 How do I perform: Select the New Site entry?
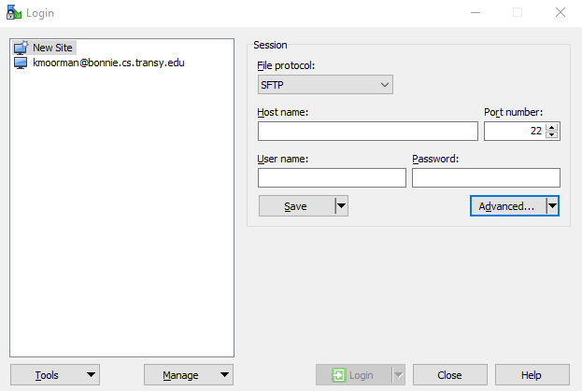point(51,48)
